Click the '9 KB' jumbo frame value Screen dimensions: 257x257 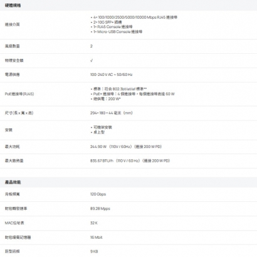coord(94,251)
